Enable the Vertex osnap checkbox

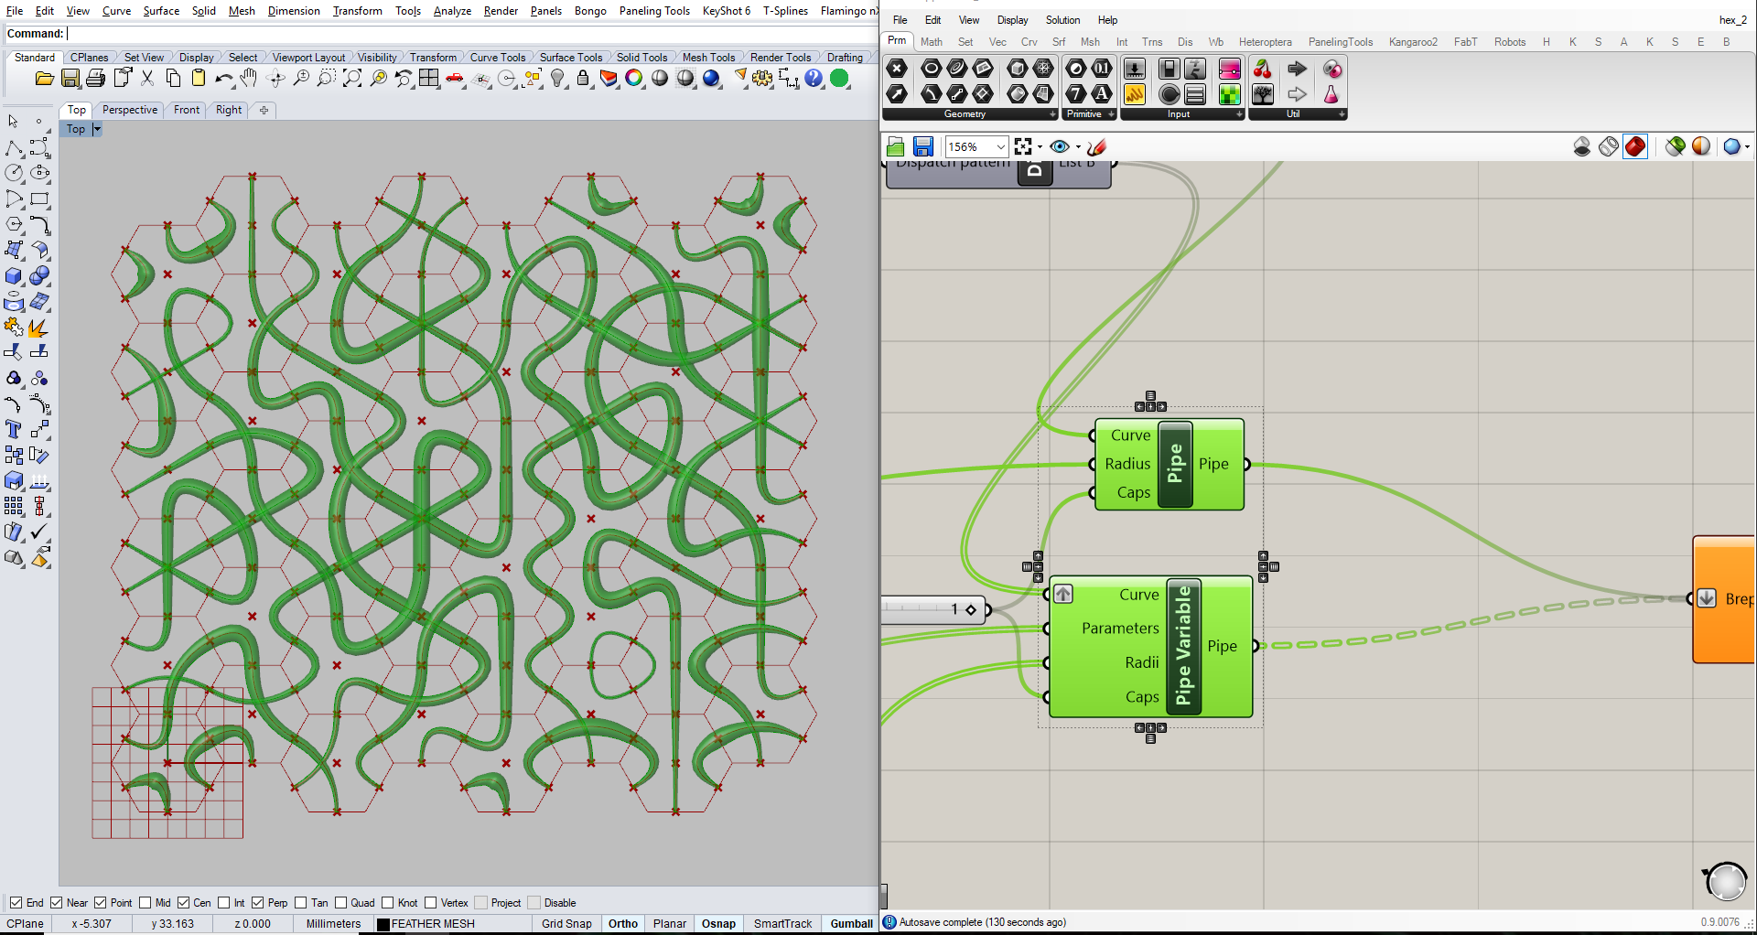[430, 903]
